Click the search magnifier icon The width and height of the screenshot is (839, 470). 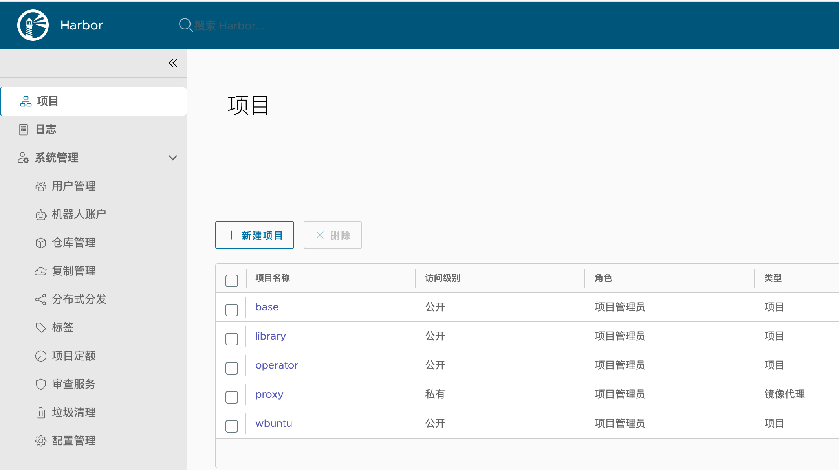[185, 25]
